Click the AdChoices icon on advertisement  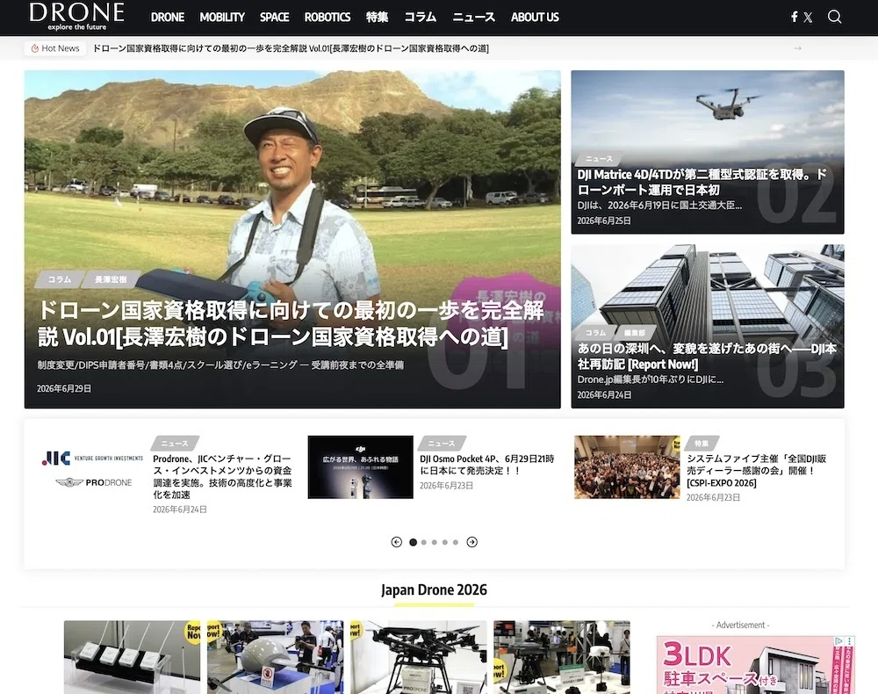839,641
